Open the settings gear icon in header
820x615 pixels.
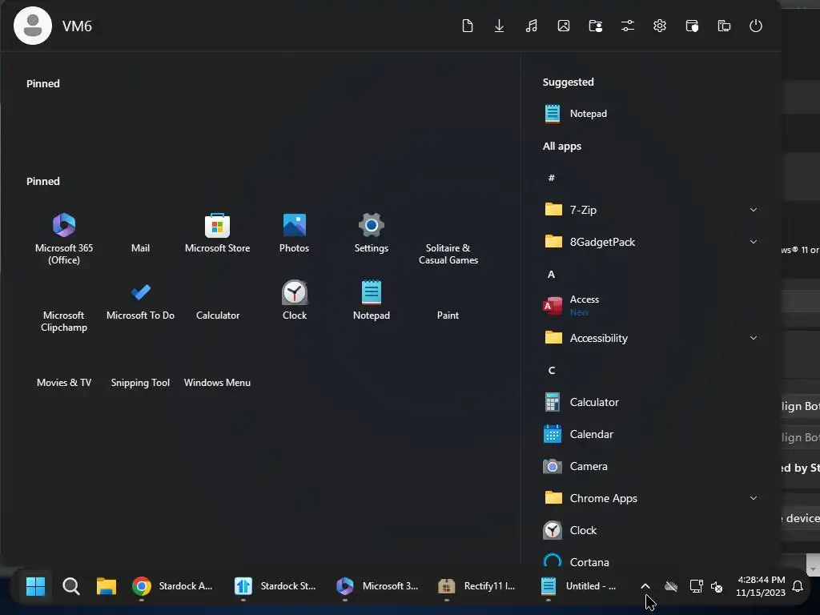[660, 26]
